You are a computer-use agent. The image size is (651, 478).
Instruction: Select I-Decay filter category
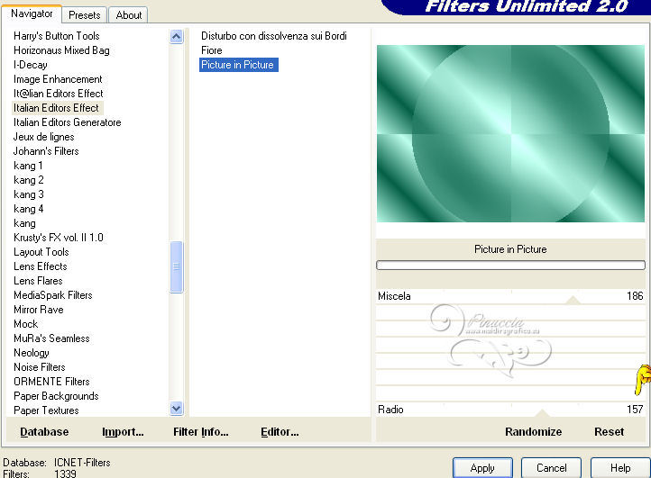(x=31, y=65)
